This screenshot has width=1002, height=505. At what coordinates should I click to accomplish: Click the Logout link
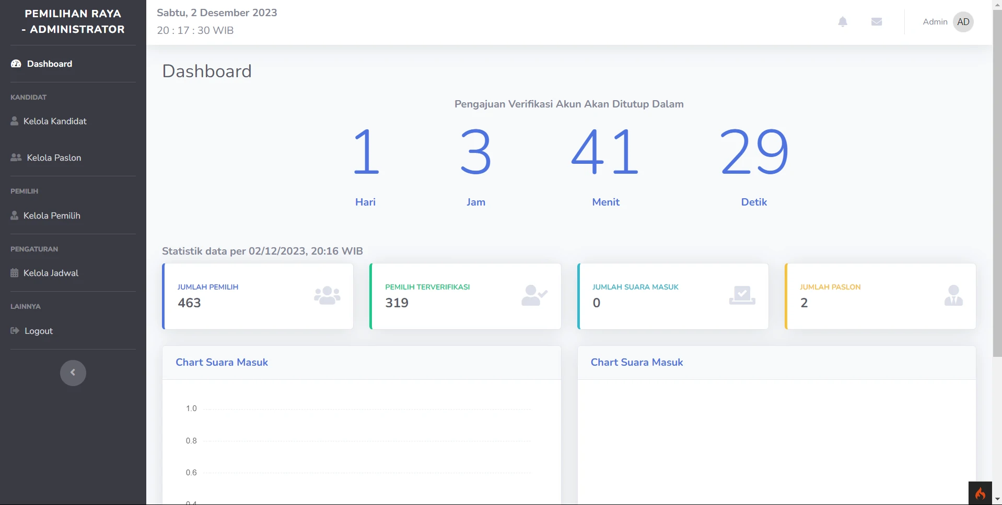(38, 331)
